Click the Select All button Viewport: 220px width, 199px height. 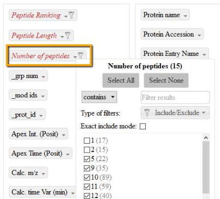(x=121, y=80)
